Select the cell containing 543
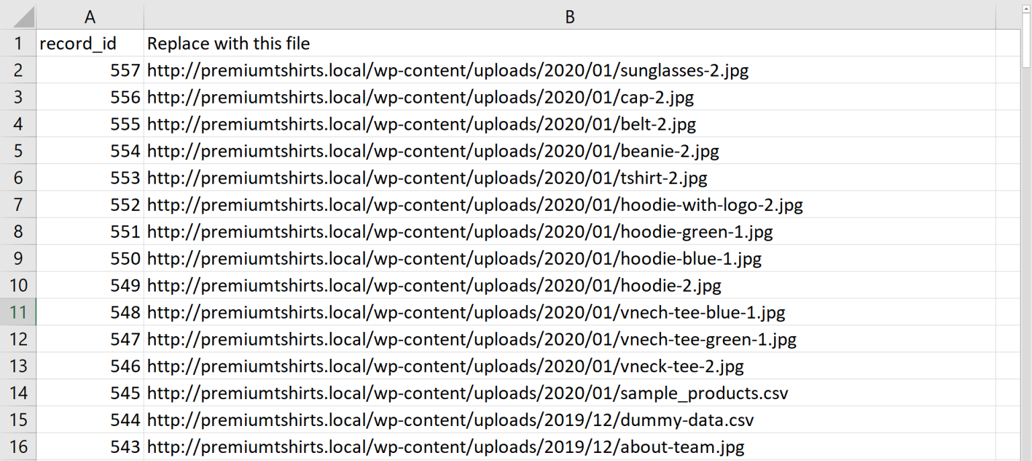Screen dimensions: 1032x461 [x=90, y=446]
